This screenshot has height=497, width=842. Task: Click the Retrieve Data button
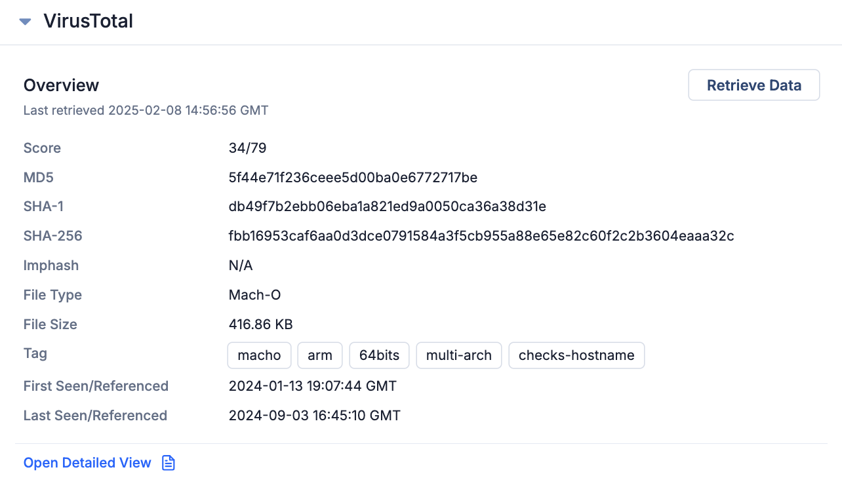click(x=753, y=85)
